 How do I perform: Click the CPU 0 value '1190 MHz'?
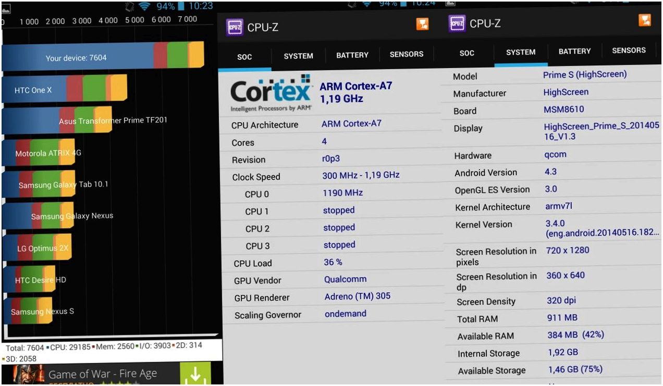click(342, 193)
